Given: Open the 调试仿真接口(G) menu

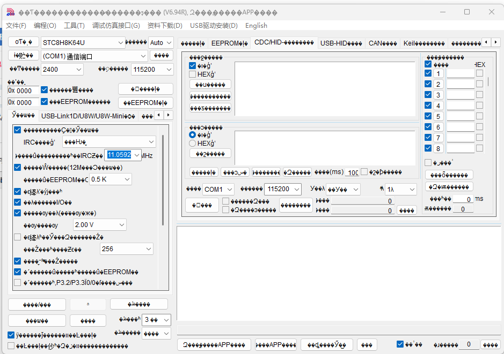Looking at the screenshot, I should (x=116, y=26).
